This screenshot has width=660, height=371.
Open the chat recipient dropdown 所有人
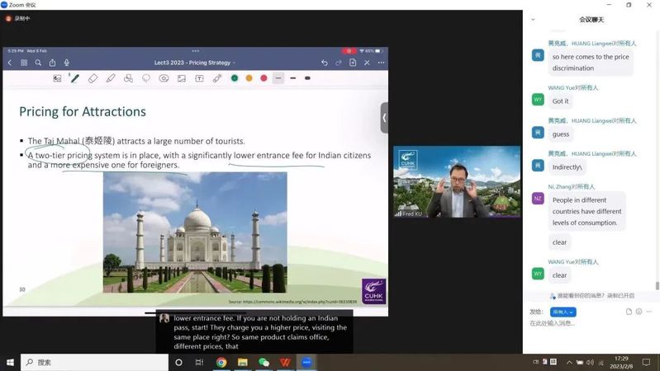563,312
